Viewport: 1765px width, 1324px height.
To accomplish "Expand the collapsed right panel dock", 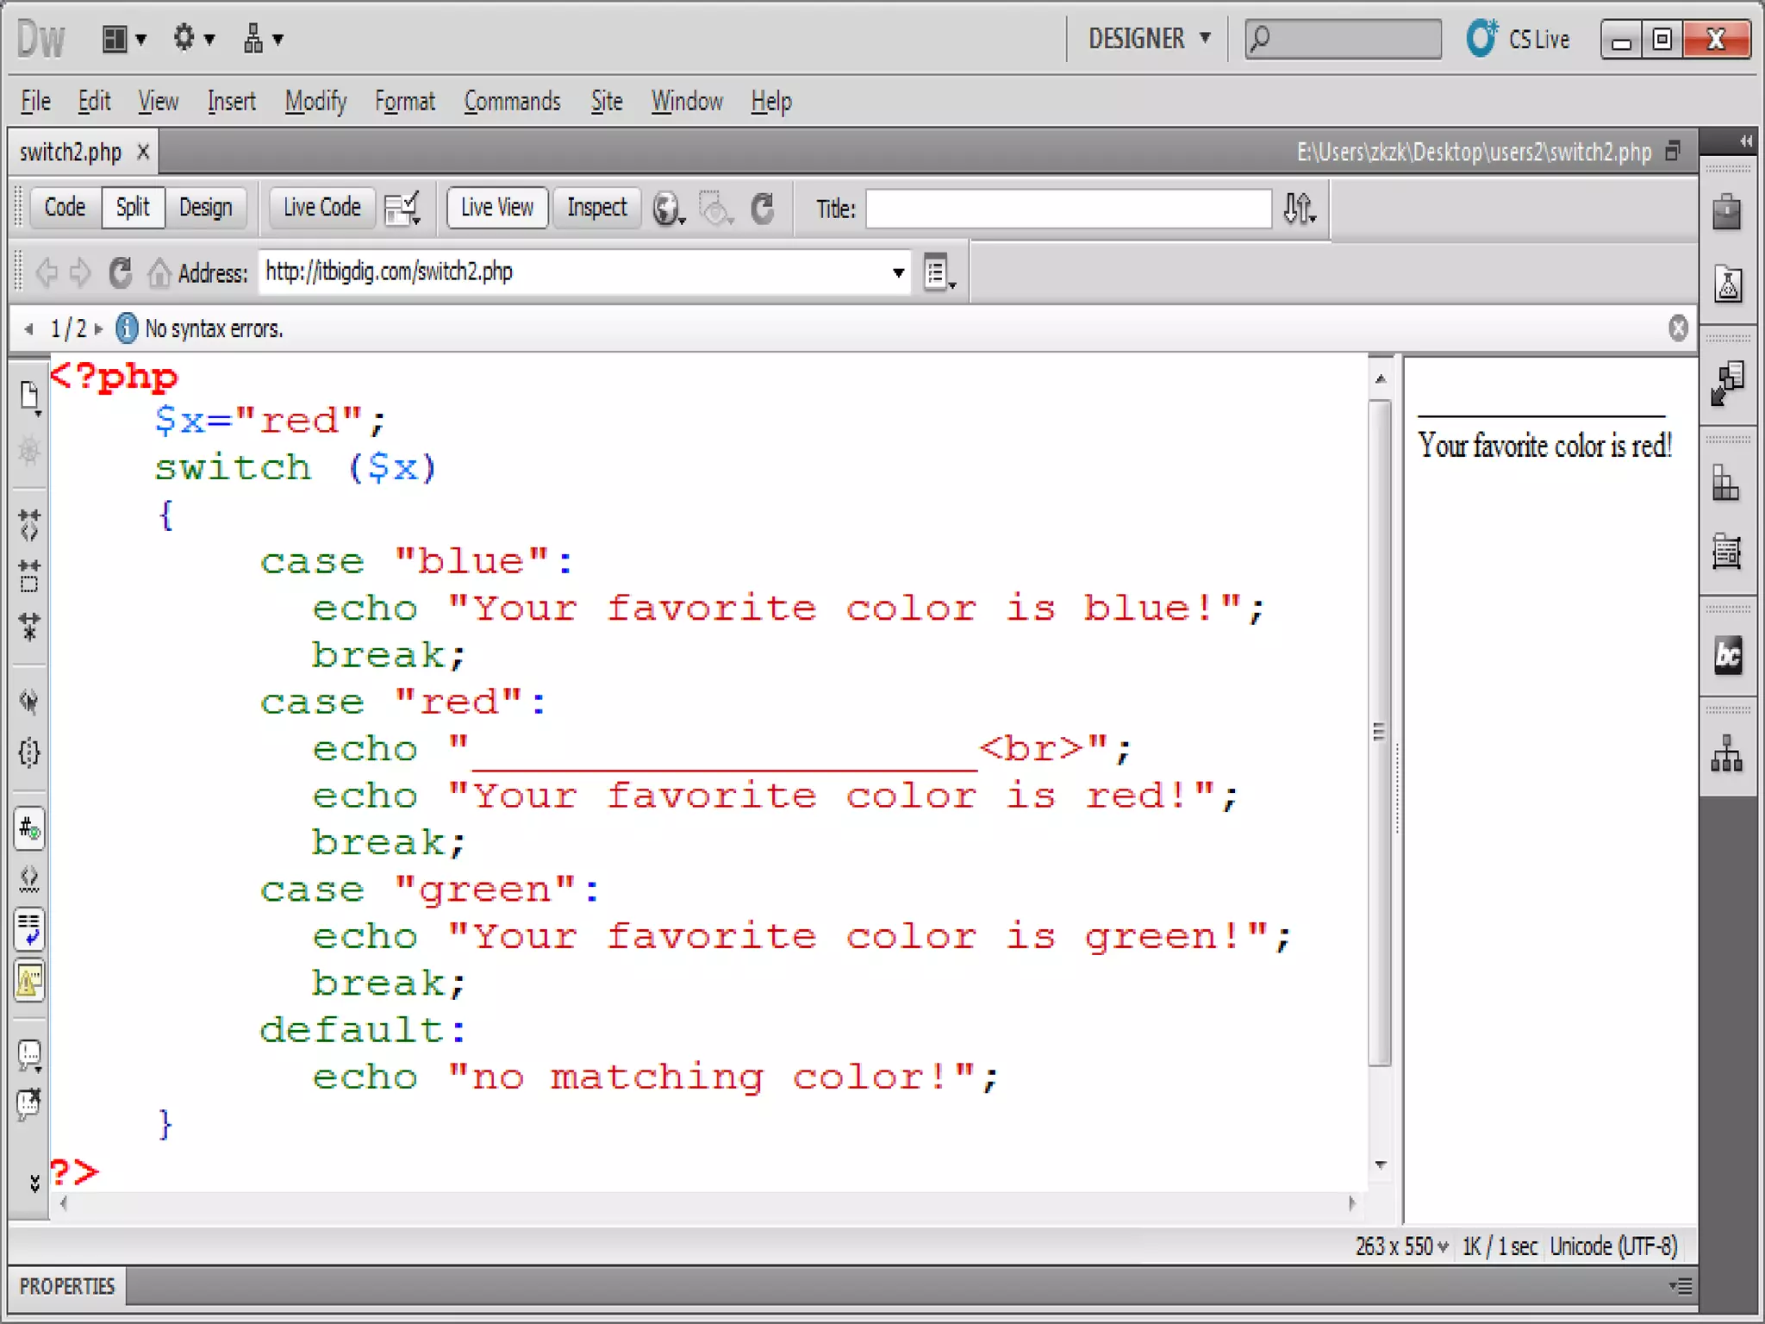I will pos(1745,141).
